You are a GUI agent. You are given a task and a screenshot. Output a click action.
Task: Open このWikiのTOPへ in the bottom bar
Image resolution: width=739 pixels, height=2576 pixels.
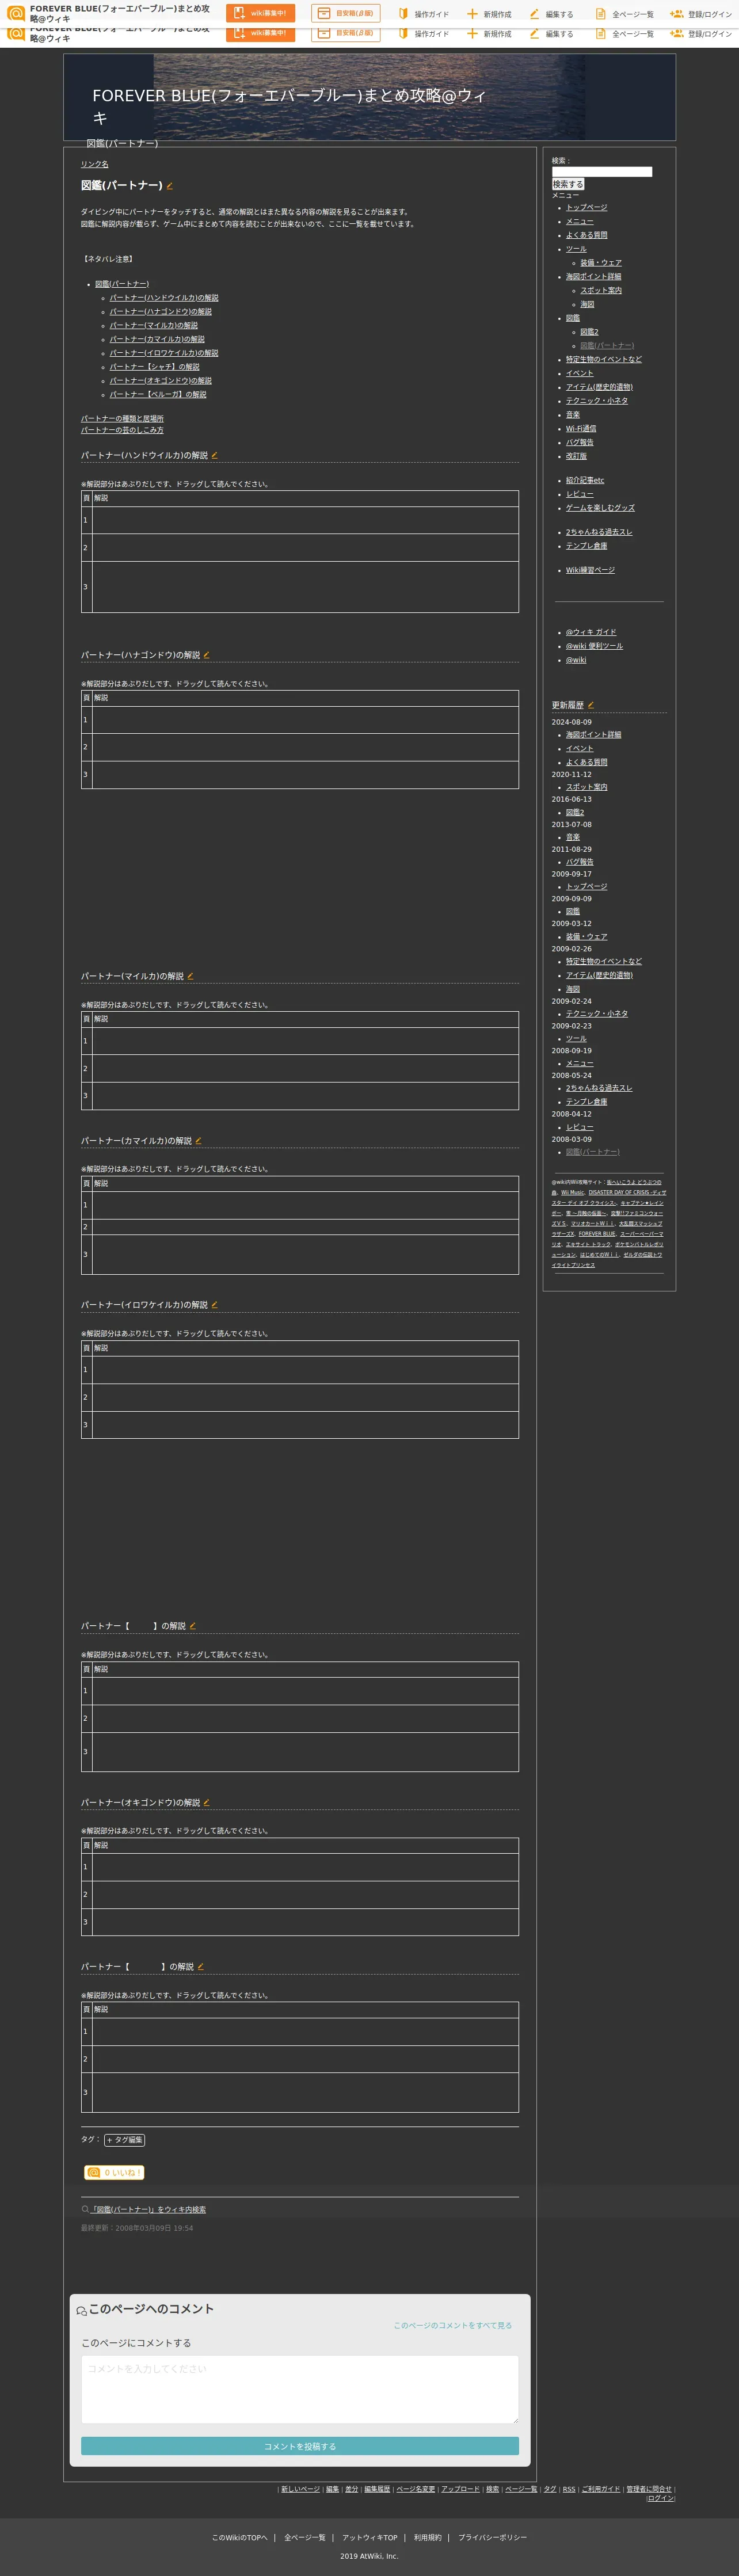pos(240,2537)
